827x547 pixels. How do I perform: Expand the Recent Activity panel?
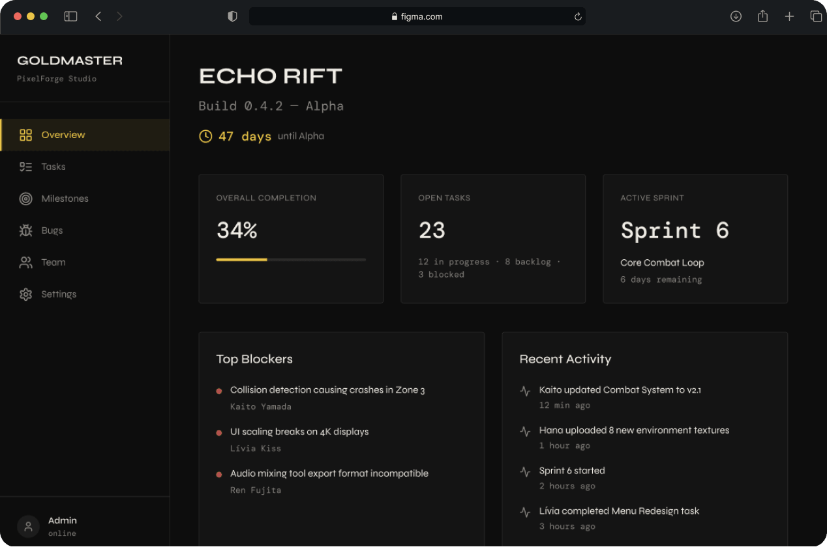(565, 359)
